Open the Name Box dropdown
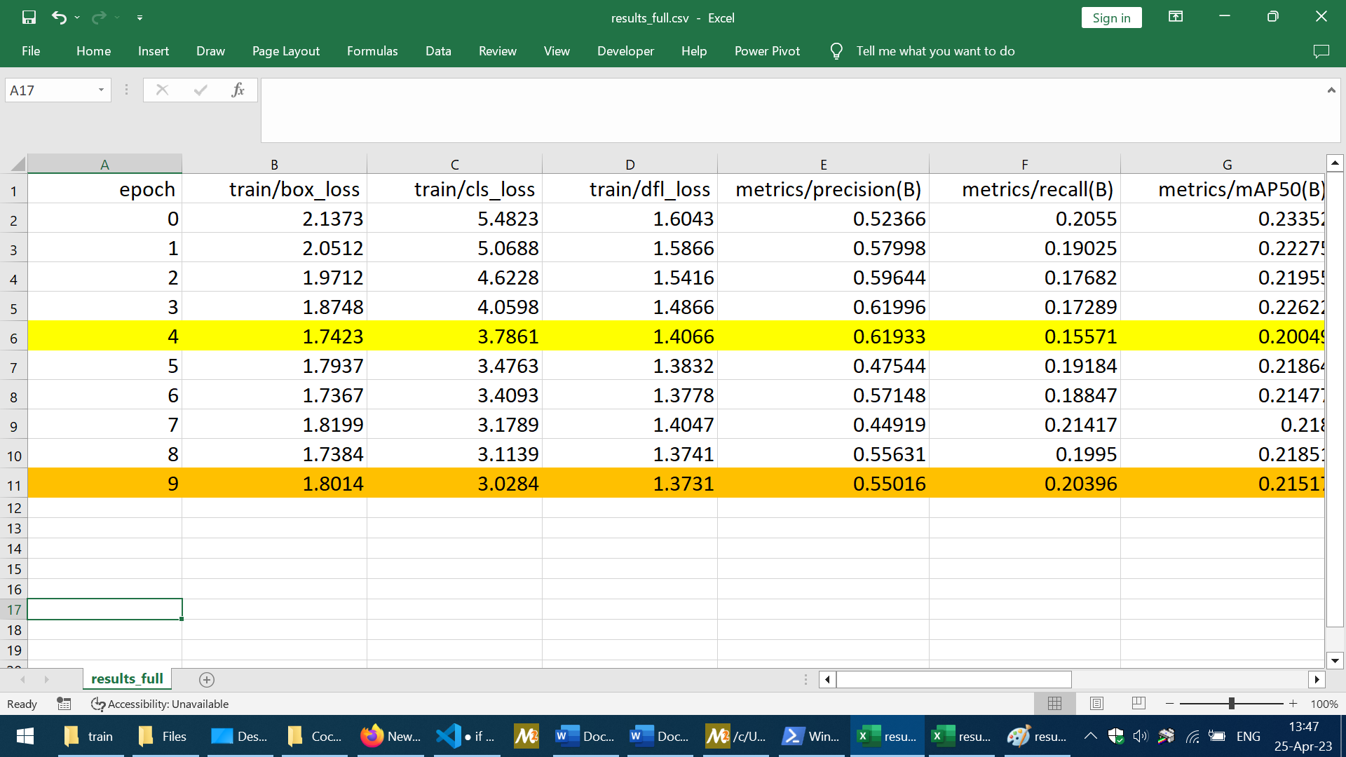The height and width of the screenshot is (757, 1346). pos(100,90)
